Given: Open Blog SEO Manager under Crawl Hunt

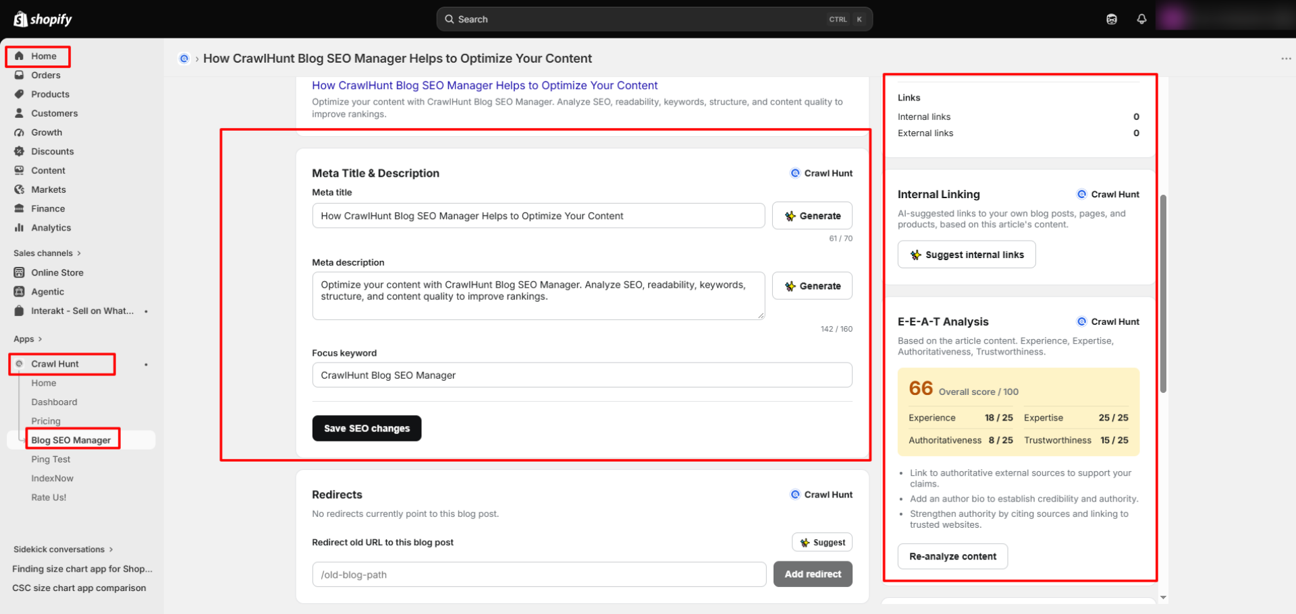Looking at the screenshot, I should coord(71,440).
